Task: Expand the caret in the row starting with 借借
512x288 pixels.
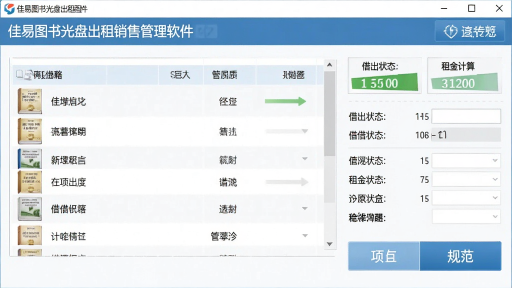Action: [x=304, y=208]
